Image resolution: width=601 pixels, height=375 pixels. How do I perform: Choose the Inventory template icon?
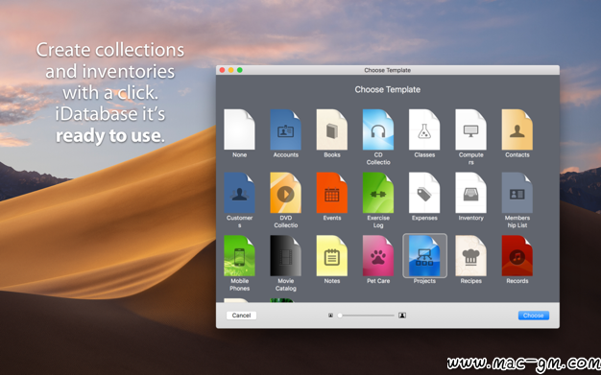click(x=470, y=193)
